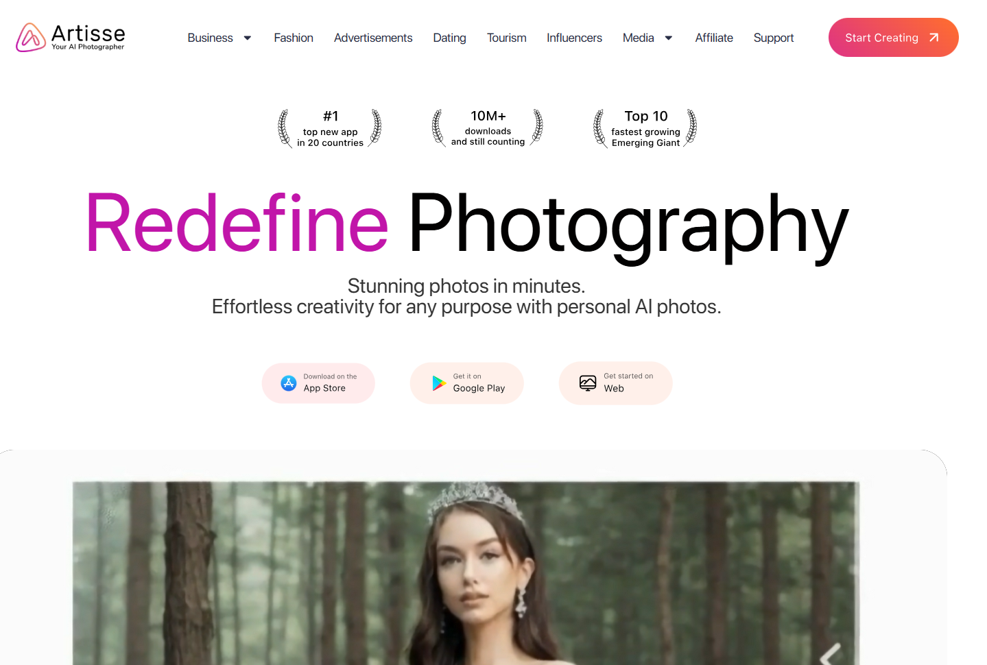Click the Artisse logo icon
987x665 pixels.
pos(31,38)
